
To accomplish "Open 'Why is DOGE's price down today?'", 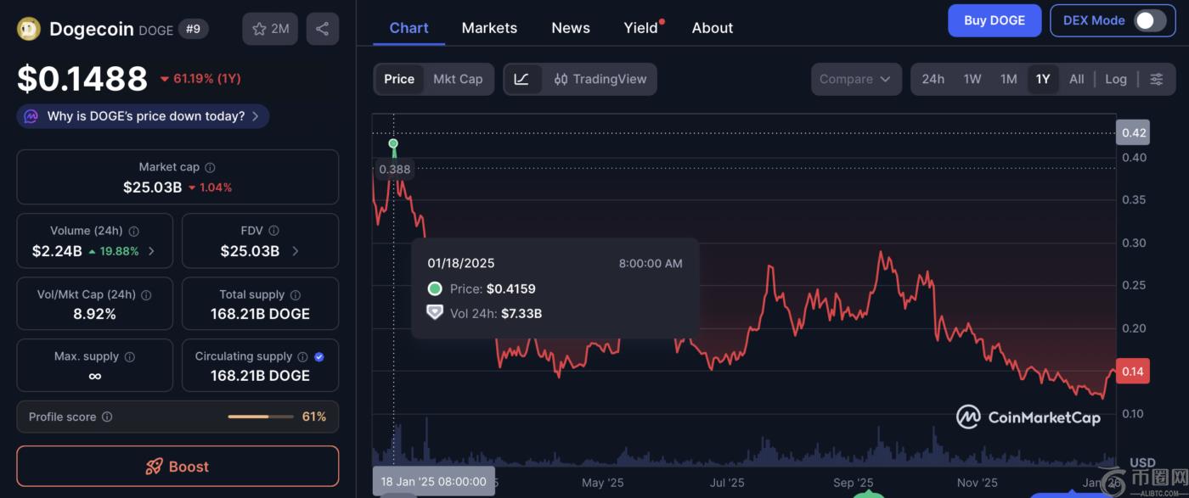I will pos(143,116).
